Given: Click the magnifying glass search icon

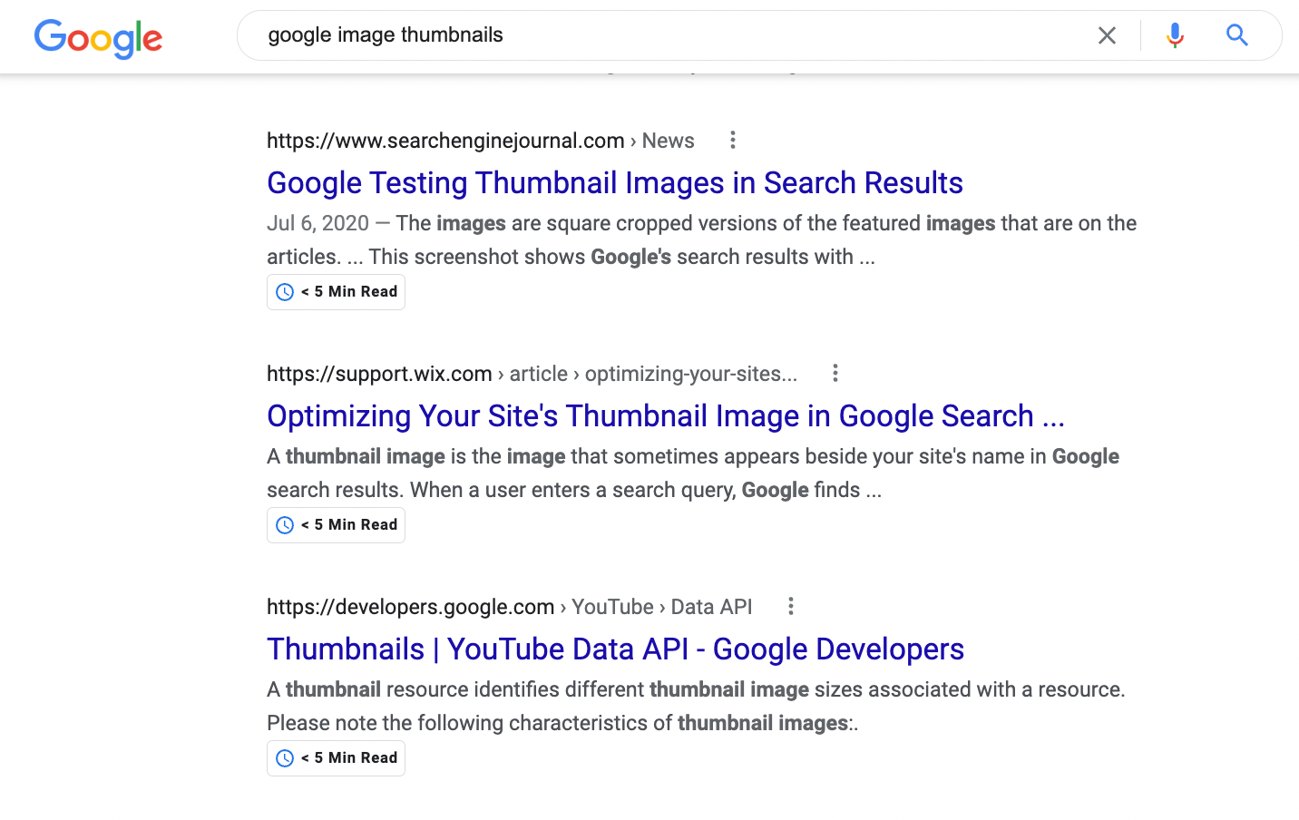Looking at the screenshot, I should point(1236,35).
